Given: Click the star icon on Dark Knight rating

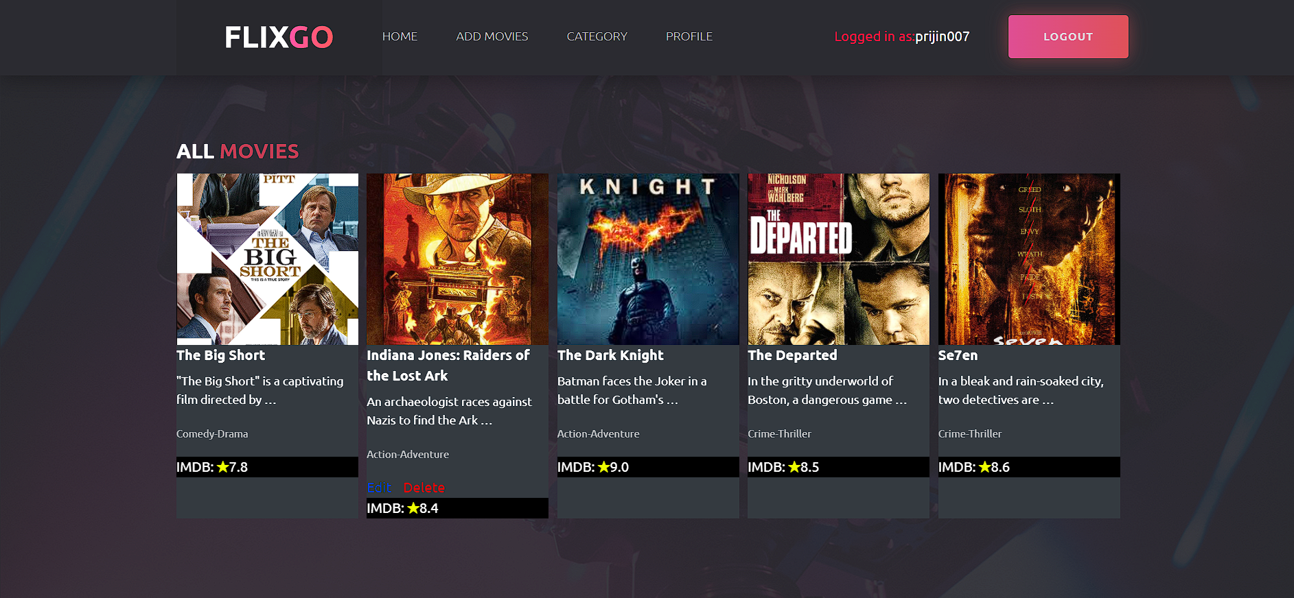Looking at the screenshot, I should 603,467.
